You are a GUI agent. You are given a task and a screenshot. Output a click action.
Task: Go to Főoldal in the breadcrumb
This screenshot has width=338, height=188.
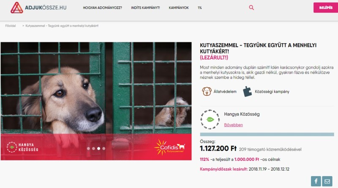(11, 26)
